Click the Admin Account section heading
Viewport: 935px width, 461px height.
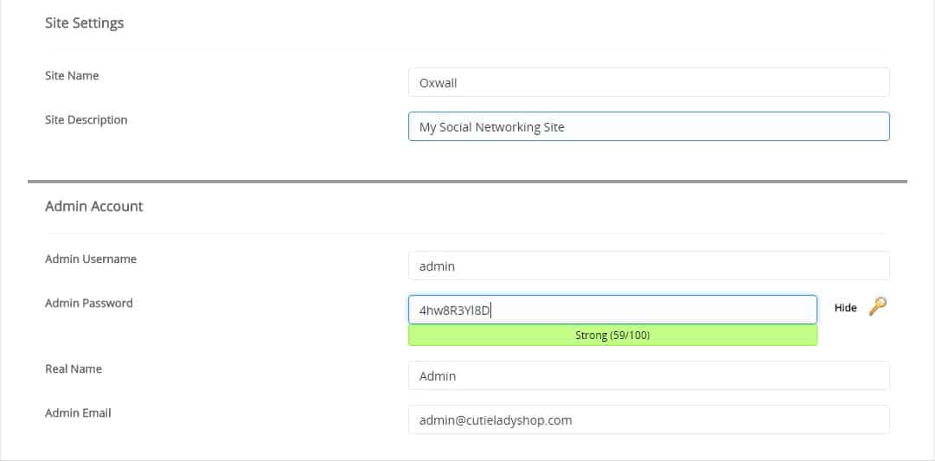pos(94,207)
